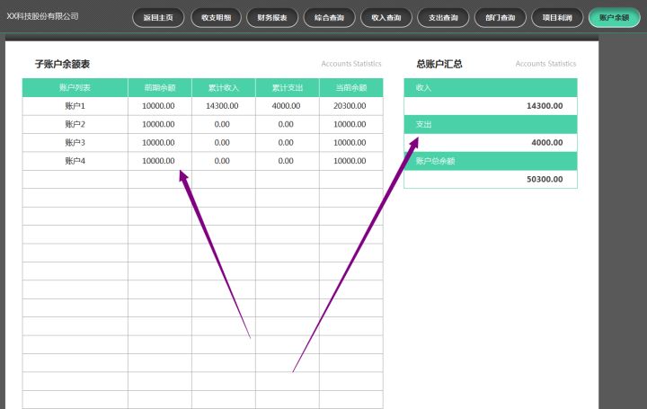This screenshot has width=647, height=409.
Task: Select the 子账户余额表 heading
Action: click(62, 64)
